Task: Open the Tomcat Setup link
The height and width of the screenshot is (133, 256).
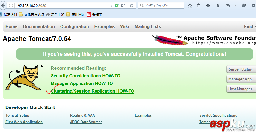Action: pyautogui.click(x=17, y=115)
